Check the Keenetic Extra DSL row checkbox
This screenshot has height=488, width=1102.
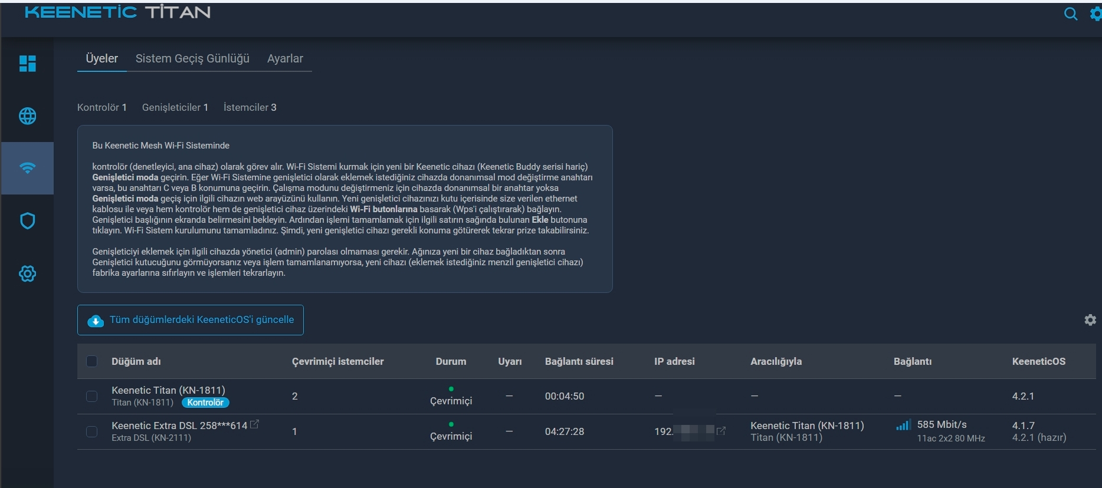coord(91,431)
